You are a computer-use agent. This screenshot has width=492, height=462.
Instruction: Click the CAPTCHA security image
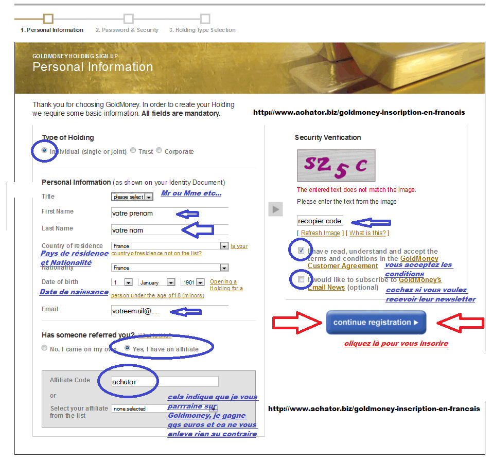click(336, 165)
